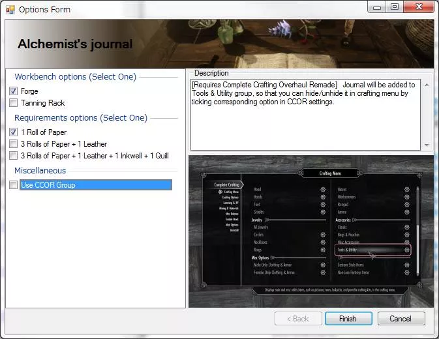
Task: Click the Cancel button
Action: click(x=401, y=319)
